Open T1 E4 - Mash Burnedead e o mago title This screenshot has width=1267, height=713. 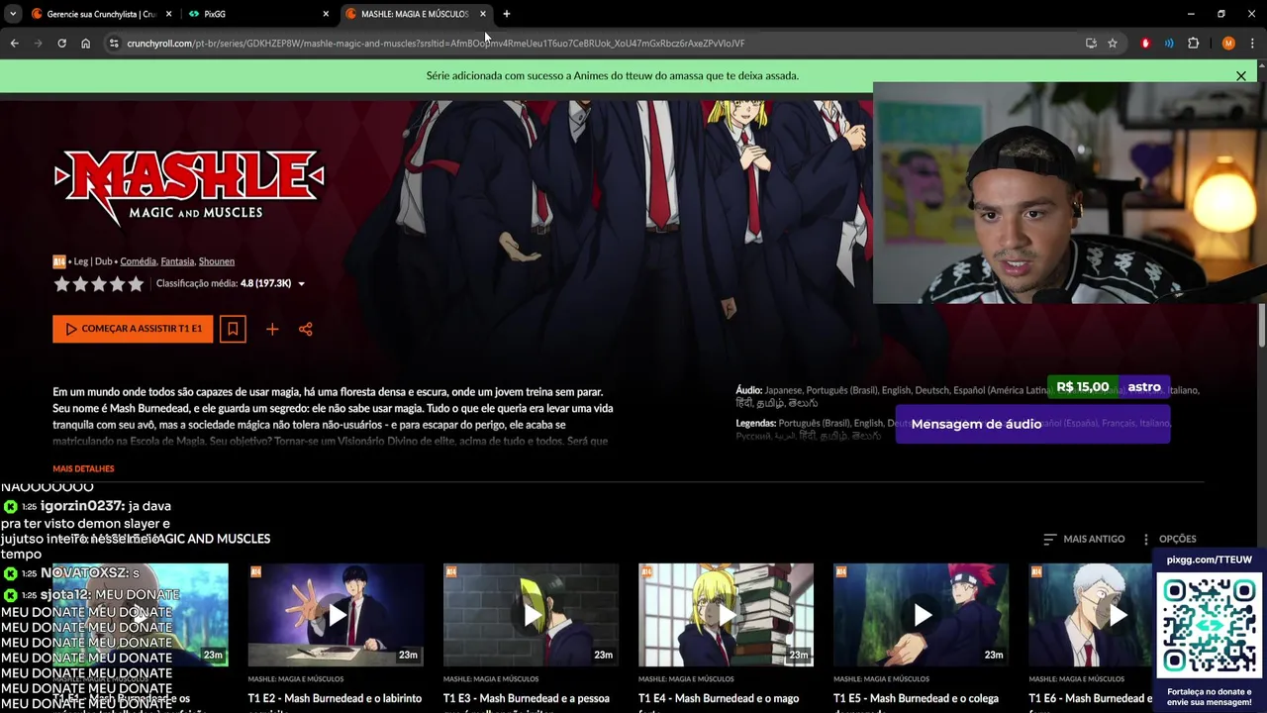point(719,698)
